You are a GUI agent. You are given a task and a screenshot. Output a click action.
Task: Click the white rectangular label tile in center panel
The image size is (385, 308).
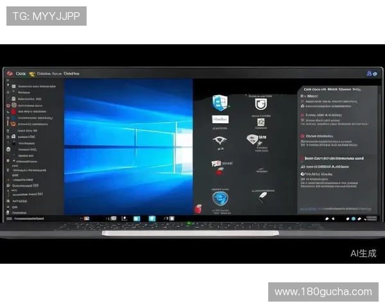(x=220, y=119)
